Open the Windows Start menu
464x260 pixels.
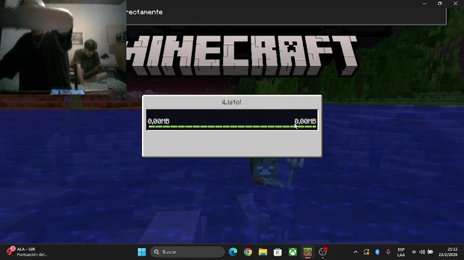pyautogui.click(x=142, y=252)
